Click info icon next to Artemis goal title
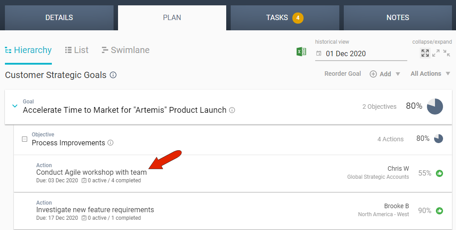This screenshot has height=230, width=456. [x=232, y=110]
